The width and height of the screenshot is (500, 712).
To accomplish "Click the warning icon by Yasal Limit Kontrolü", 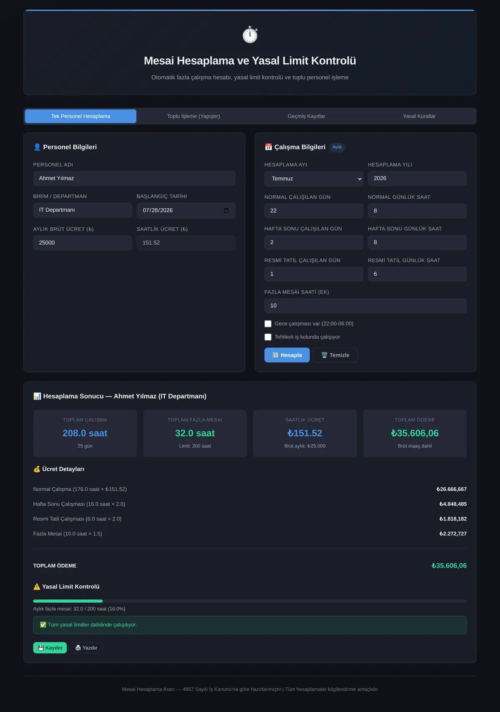I will 37,587.
